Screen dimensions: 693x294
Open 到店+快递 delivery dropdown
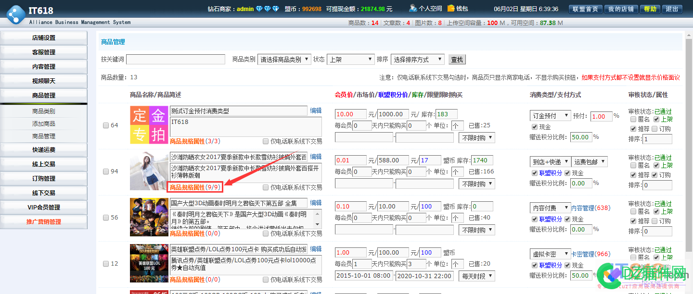(550, 162)
